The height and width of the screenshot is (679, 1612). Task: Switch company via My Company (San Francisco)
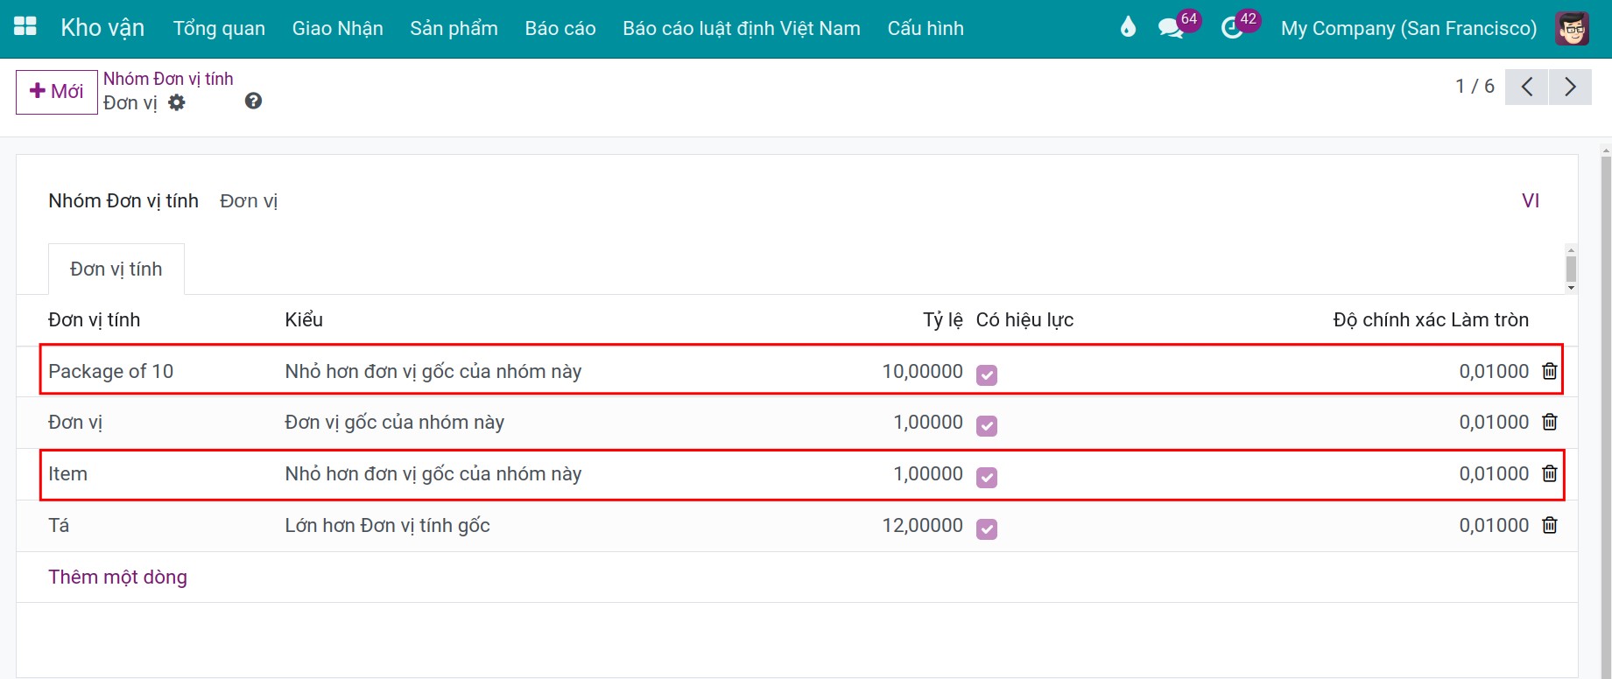(x=1409, y=28)
